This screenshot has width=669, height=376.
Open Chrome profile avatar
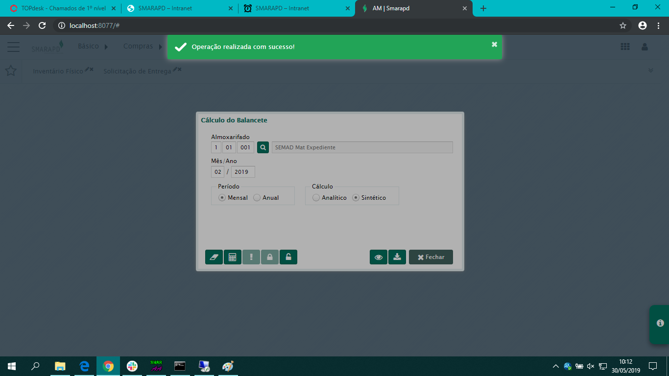tap(643, 25)
